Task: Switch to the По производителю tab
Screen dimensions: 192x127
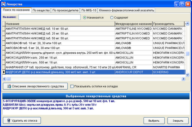Action: coord(65,10)
